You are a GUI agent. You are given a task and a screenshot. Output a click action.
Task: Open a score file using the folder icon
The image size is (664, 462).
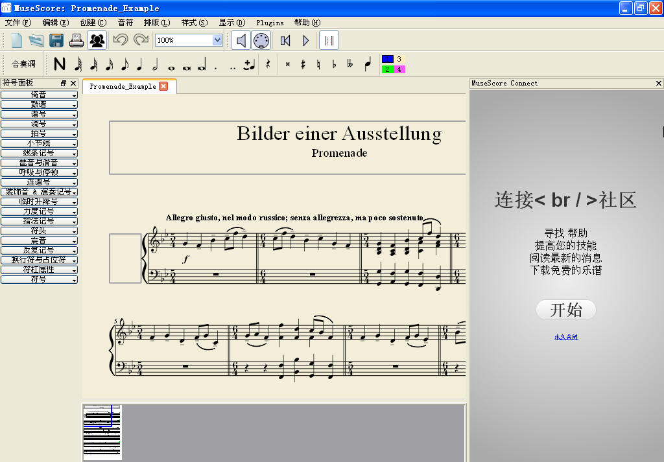36,41
